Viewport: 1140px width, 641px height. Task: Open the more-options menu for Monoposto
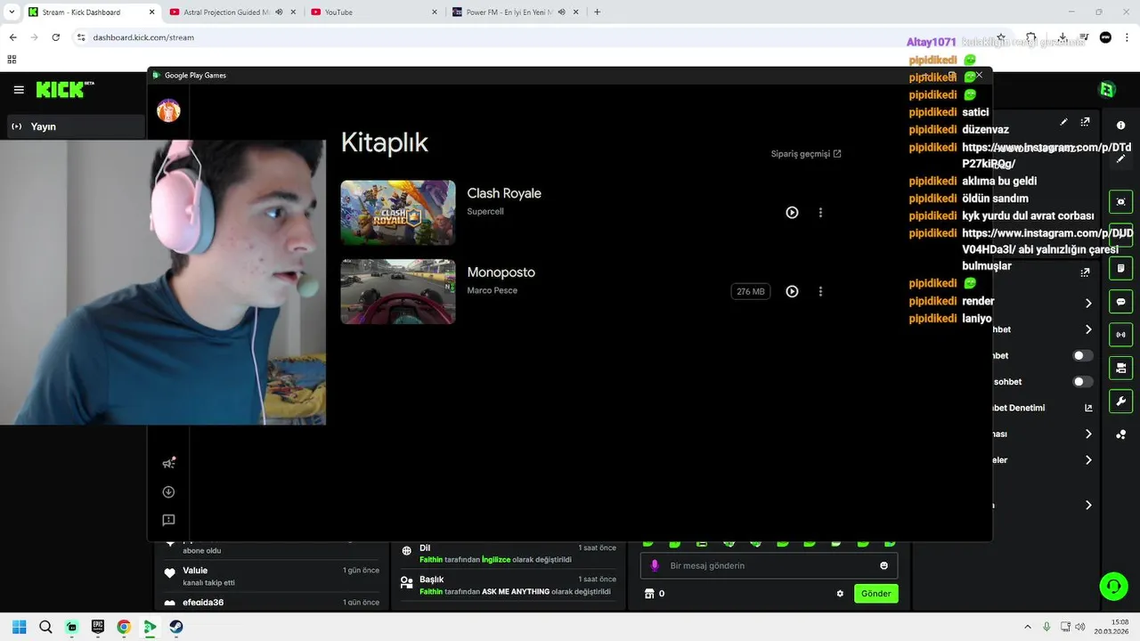click(820, 291)
